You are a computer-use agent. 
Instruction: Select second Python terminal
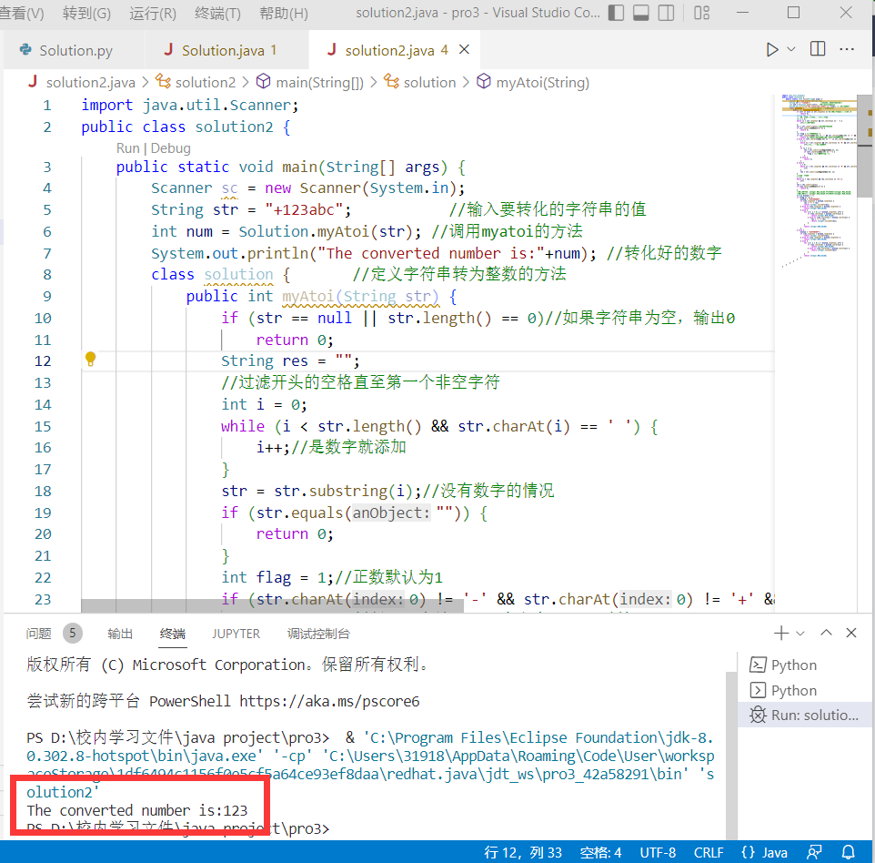coord(805,690)
